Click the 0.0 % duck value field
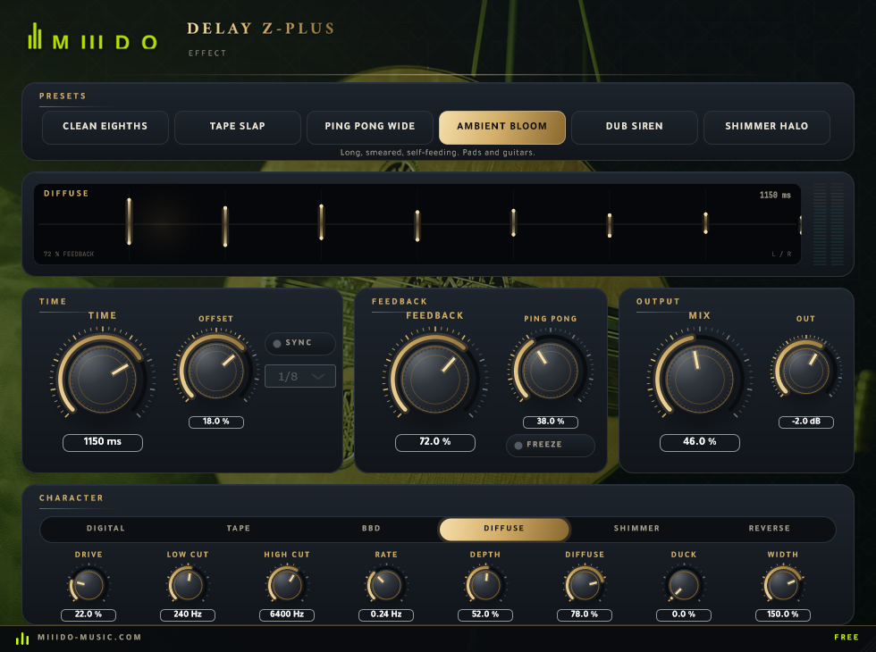 click(x=684, y=615)
